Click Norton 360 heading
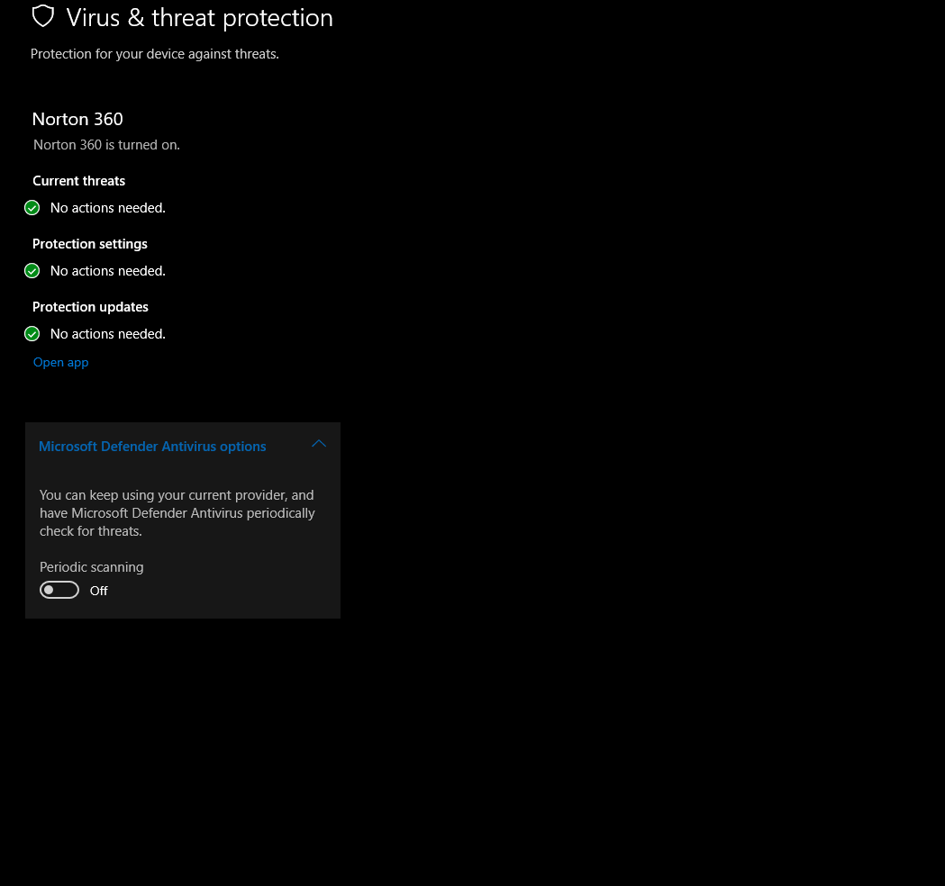The image size is (945, 886). [77, 119]
